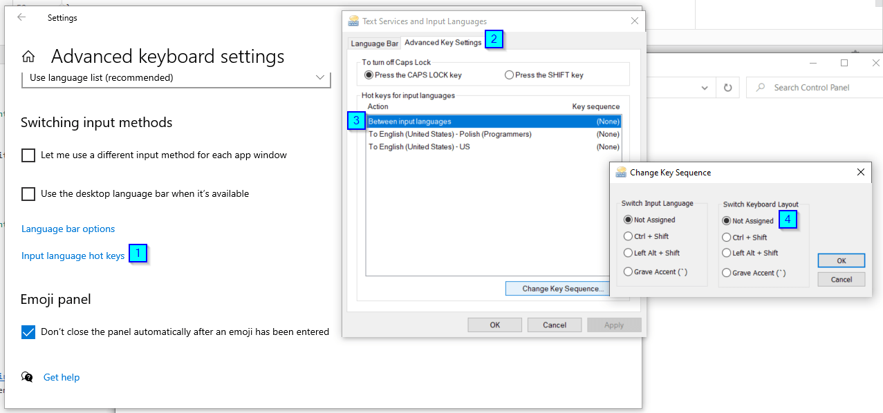
Task: Click the back arrow in Settings
Action: click(x=21, y=17)
